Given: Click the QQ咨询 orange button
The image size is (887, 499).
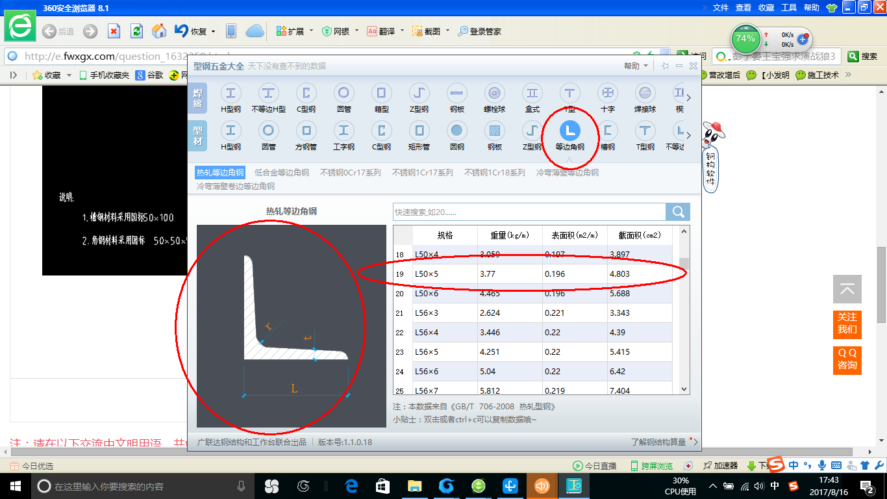Looking at the screenshot, I should [x=847, y=359].
